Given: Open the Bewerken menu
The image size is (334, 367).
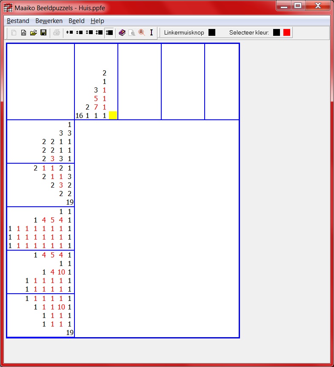Looking at the screenshot, I should [49, 21].
